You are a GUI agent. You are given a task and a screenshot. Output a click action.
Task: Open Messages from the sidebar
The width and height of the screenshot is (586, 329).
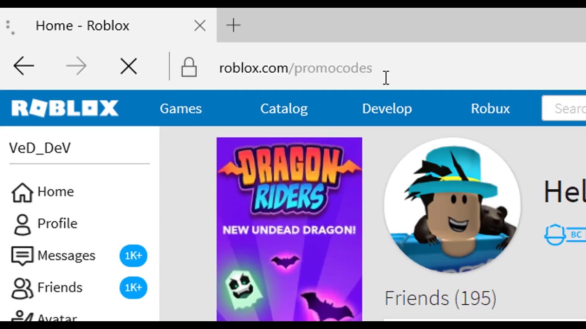pyautogui.click(x=66, y=255)
